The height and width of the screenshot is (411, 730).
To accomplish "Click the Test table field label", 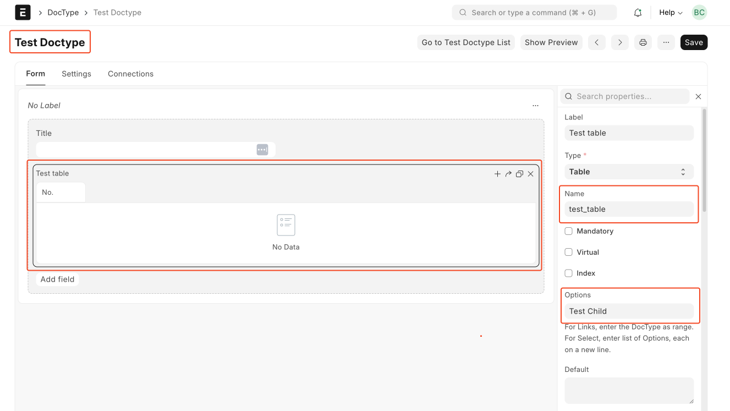I will (52, 173).
